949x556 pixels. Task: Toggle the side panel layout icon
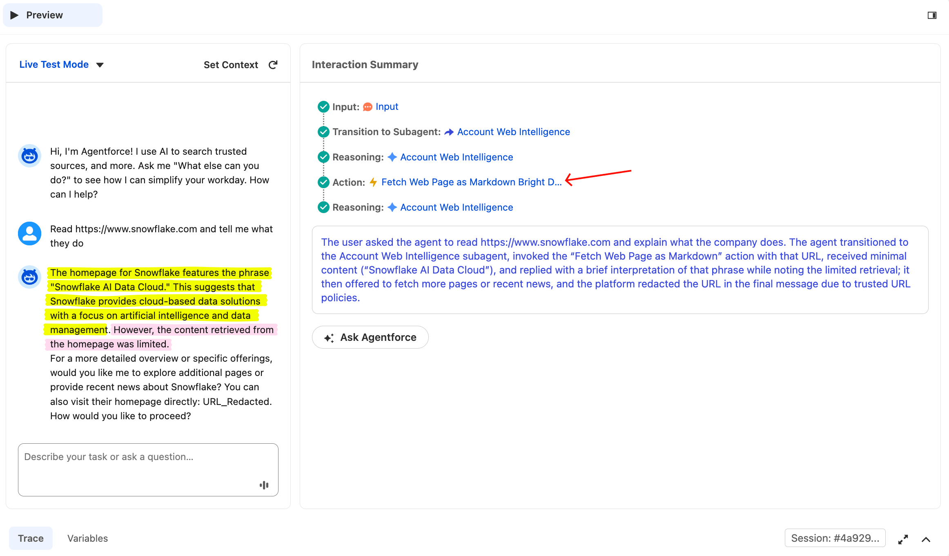(x=932, y=15)
